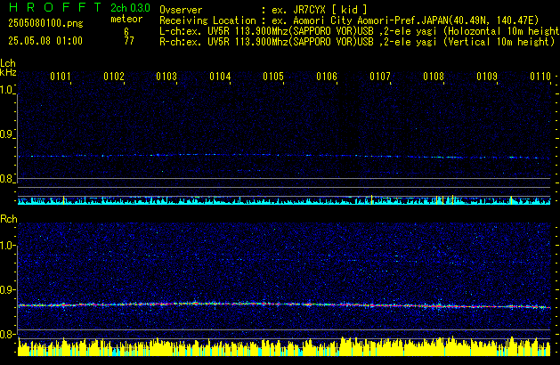
Task: Click the 0108 time marker
Action: click(x=434, y=77)
